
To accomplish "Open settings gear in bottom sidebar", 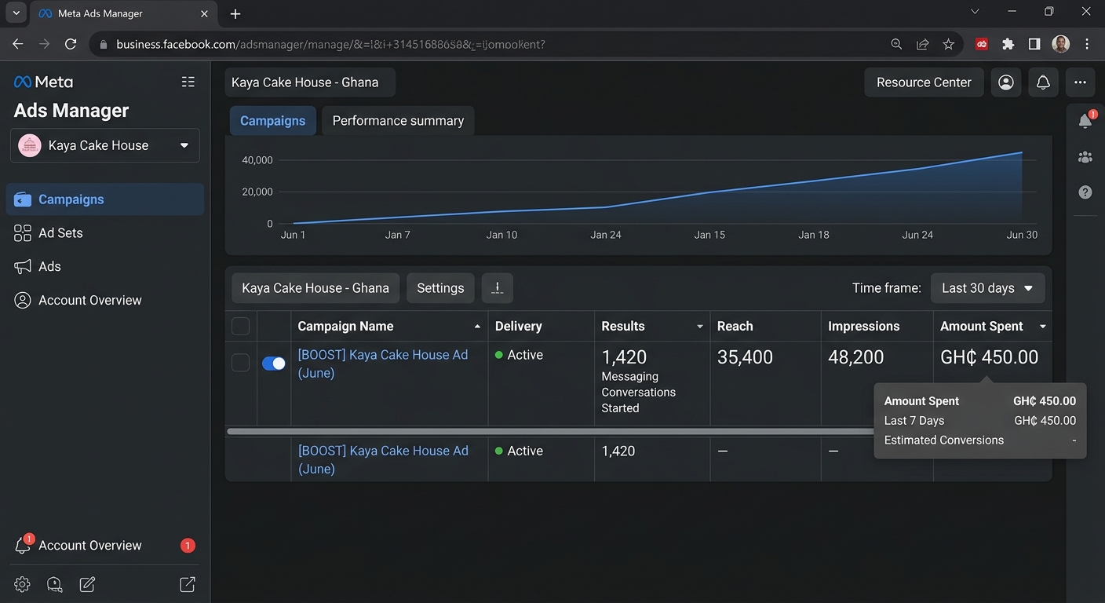I will [x=22, y=584].
